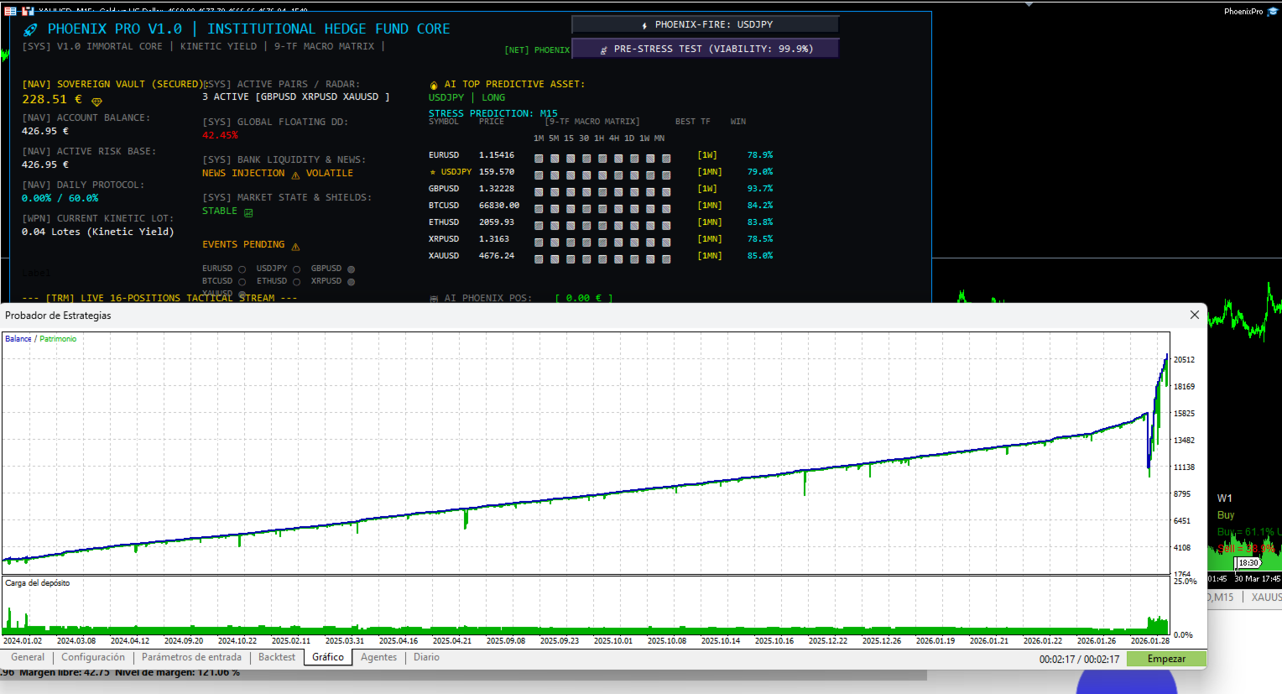Click warning icon beside NEWS INJECTION
The height and width of the screenshot is (694, 1282).
(295, 175)
